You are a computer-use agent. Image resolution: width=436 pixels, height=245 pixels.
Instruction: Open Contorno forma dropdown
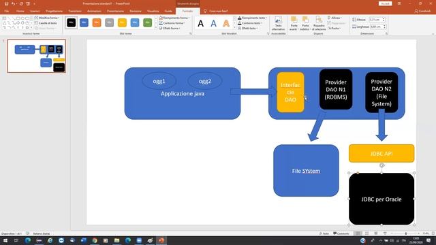(x=172, y=23)
